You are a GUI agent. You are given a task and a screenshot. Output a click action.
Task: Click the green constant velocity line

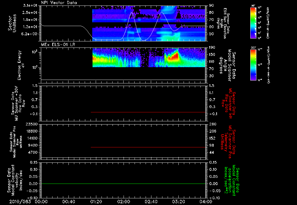point(123,184)
